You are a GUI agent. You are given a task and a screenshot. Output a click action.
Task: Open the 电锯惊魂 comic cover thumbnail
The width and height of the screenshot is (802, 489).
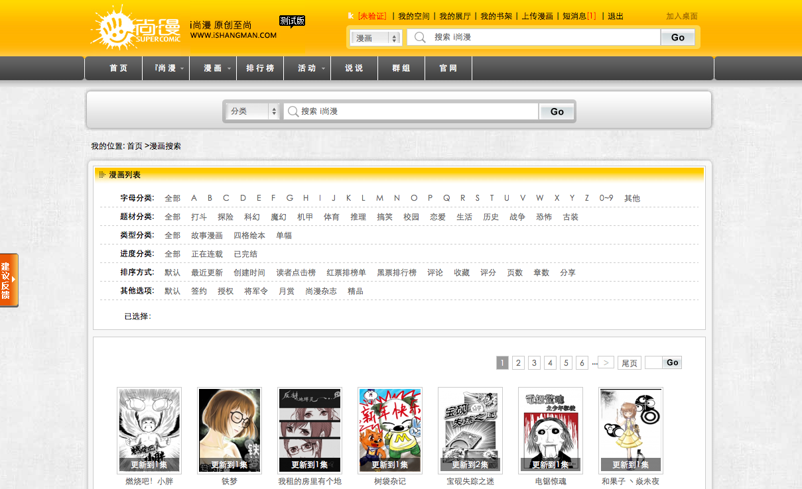(550, 431)
